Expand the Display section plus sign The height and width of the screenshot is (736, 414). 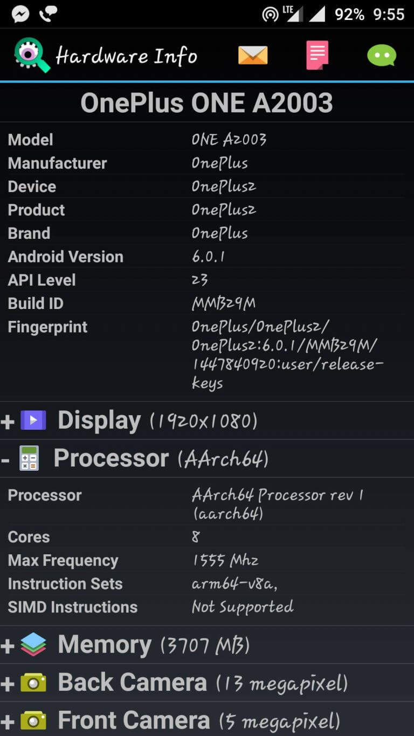[x=8, y=421]
